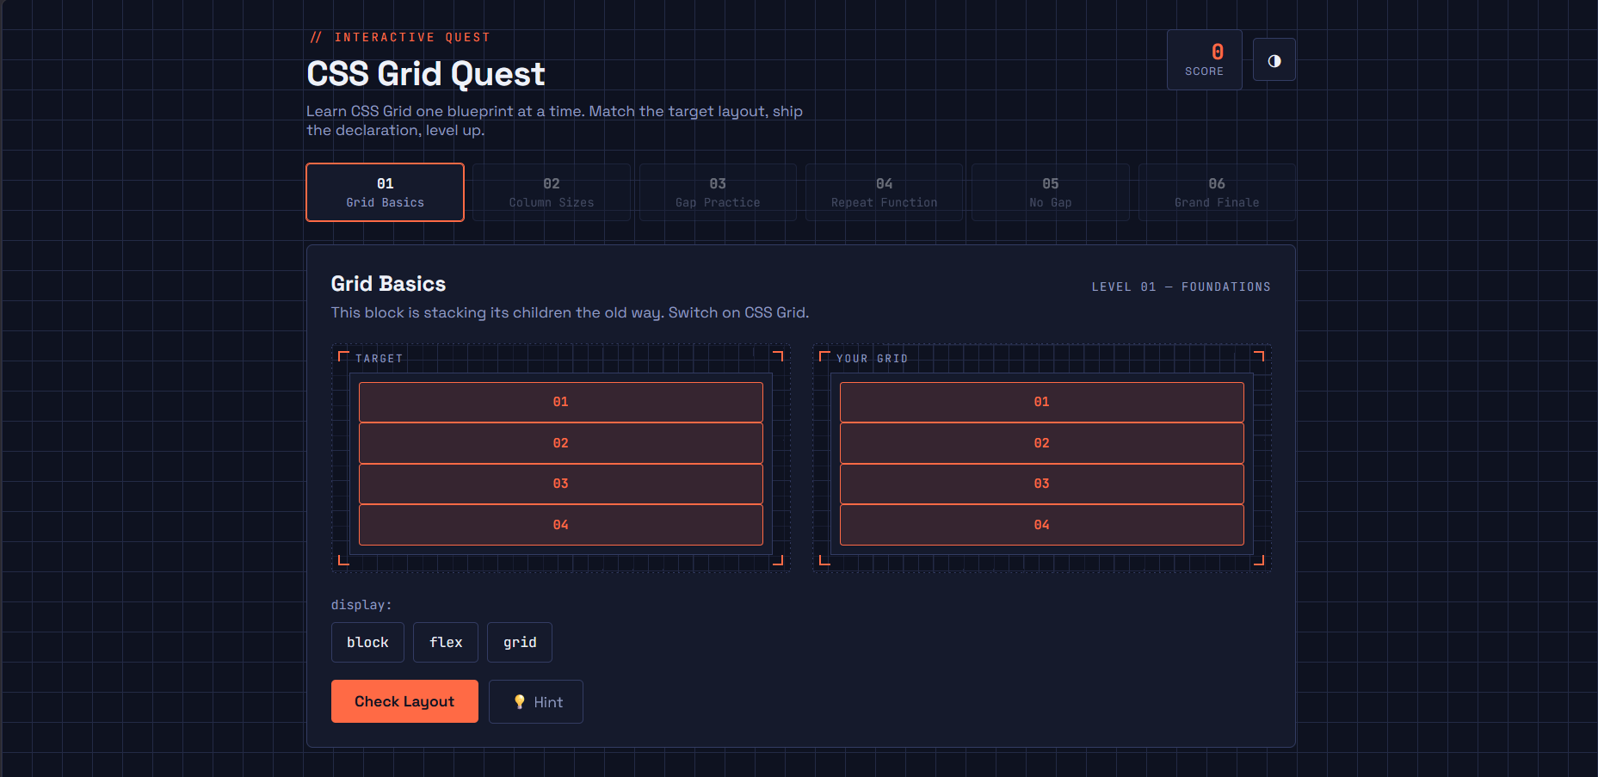Click the 'Grid Basics' card heading
The height and width of the screenshot is (777, 1598).
point(388,284)
